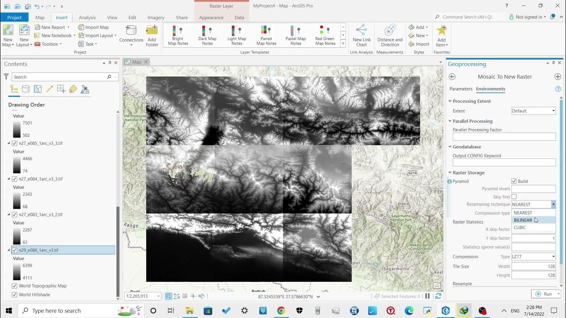
Task: Select List By Data Source icon
Action: coord(26,89)
